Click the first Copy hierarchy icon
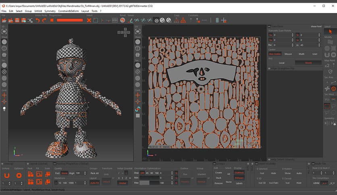The image size is (337, 195). (x=177, y=21)
